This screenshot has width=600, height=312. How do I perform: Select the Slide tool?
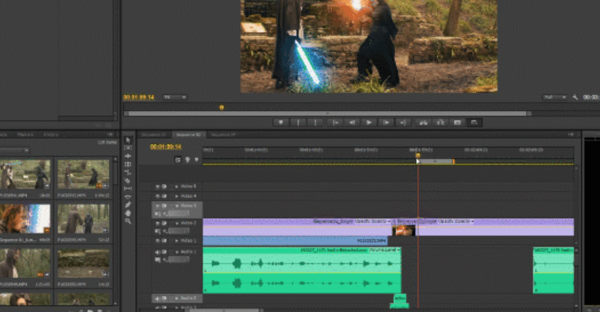pos(128,197)
